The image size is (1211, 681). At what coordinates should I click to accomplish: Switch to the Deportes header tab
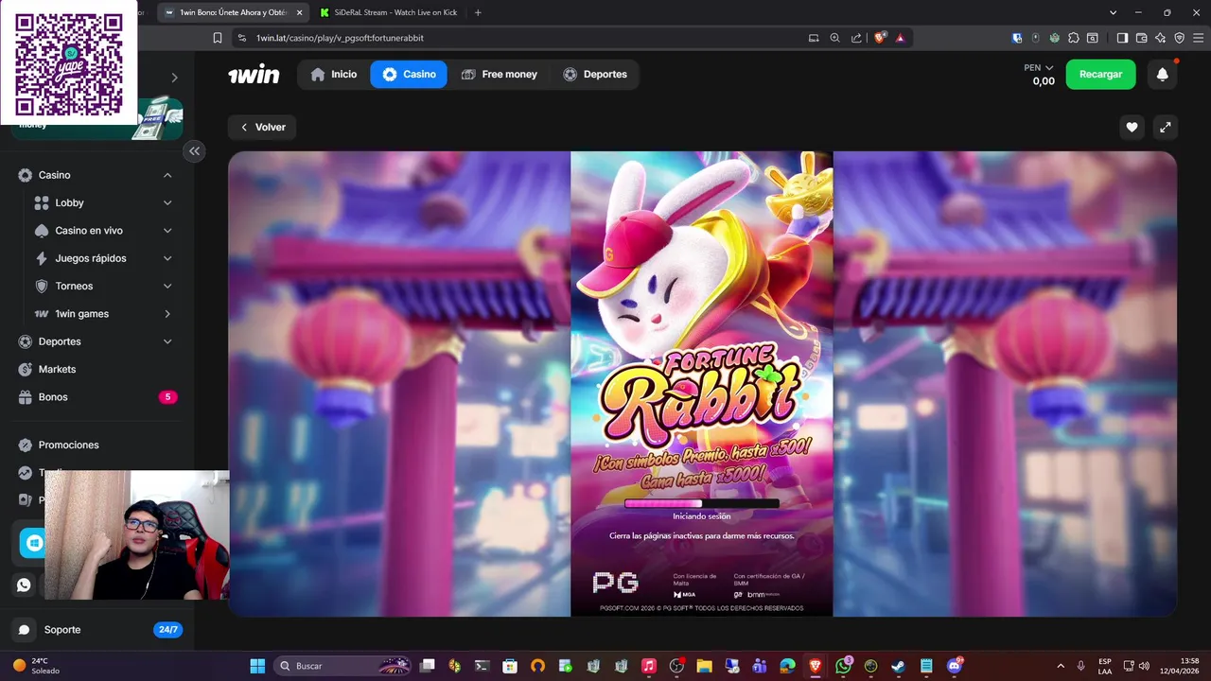click(595, 75)
